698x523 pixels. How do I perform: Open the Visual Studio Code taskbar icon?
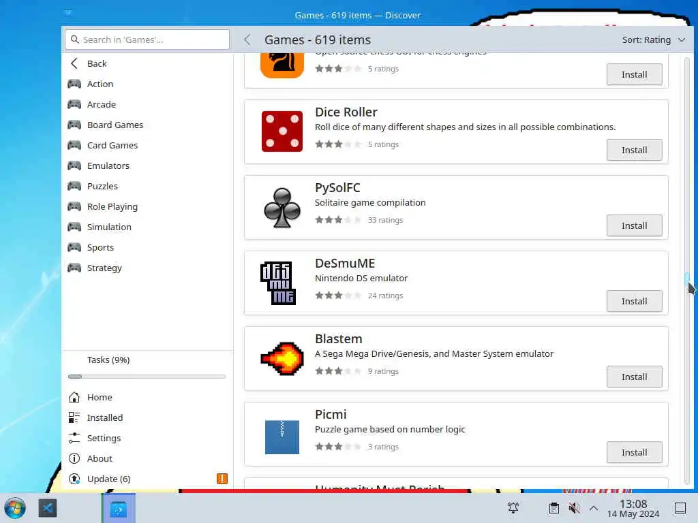tap(48, 508)
